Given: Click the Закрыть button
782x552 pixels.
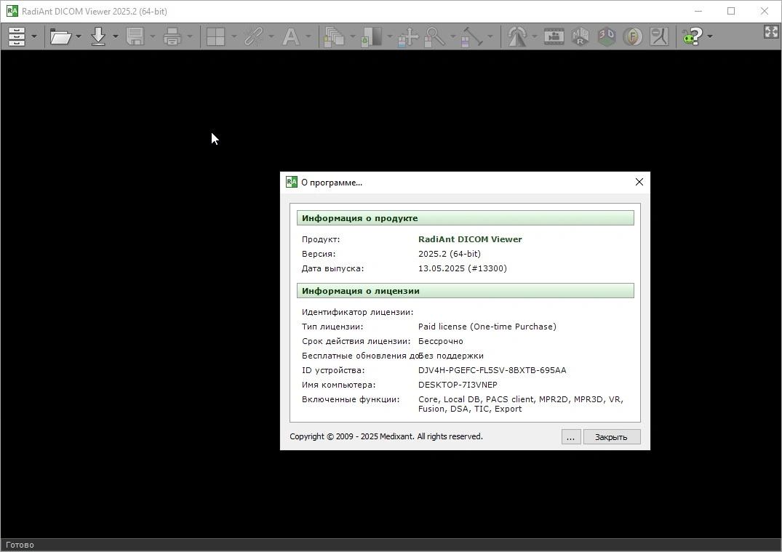Looking at the screenshot, I should [x=612, y=437].
